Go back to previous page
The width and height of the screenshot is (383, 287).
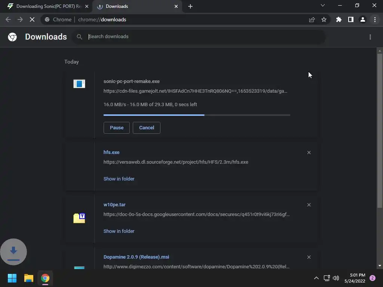click(x=8, y=19)
